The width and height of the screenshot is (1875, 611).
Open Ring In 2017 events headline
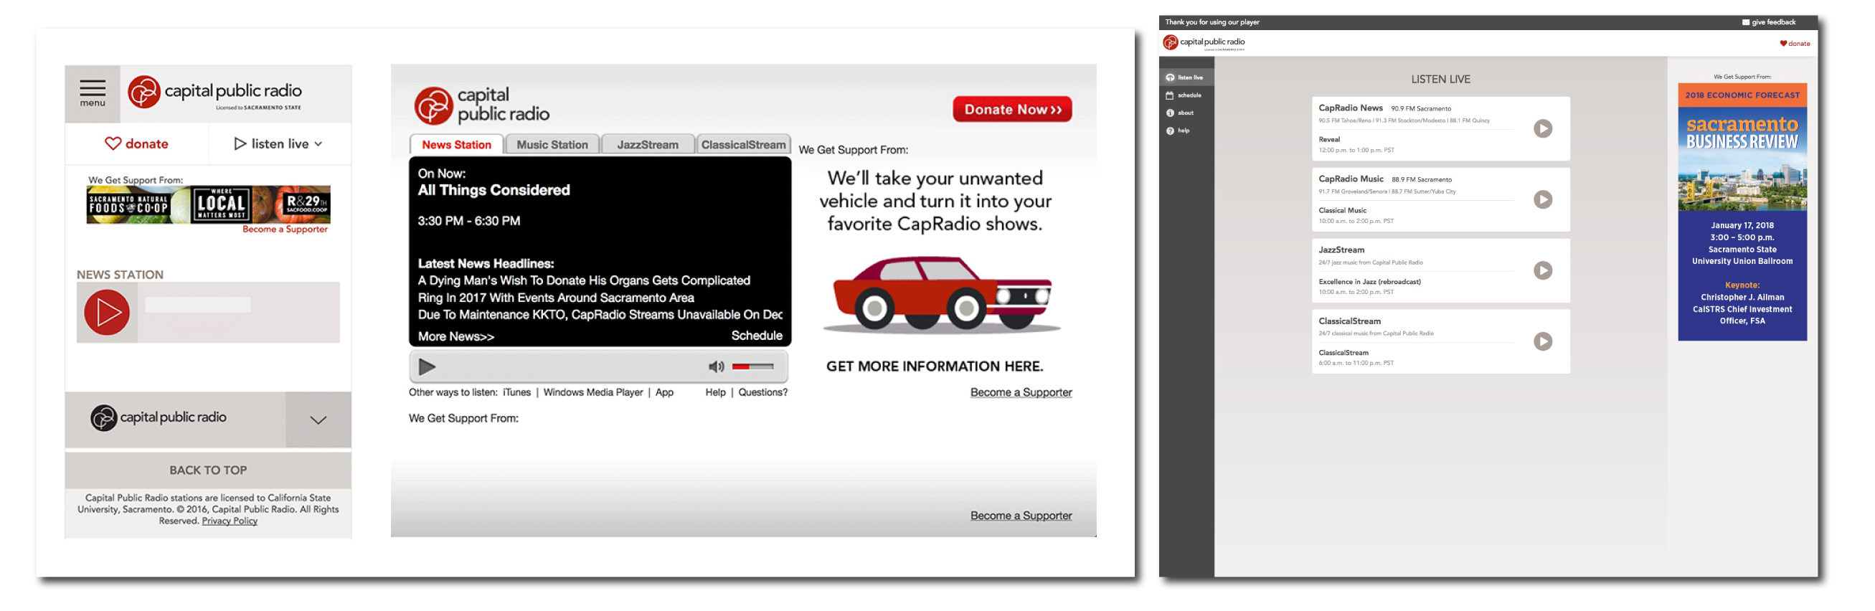[x=556, y=298]
